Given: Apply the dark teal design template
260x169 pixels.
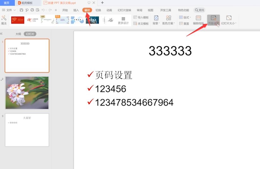Looking at the screenshot, I should (92, 20).
